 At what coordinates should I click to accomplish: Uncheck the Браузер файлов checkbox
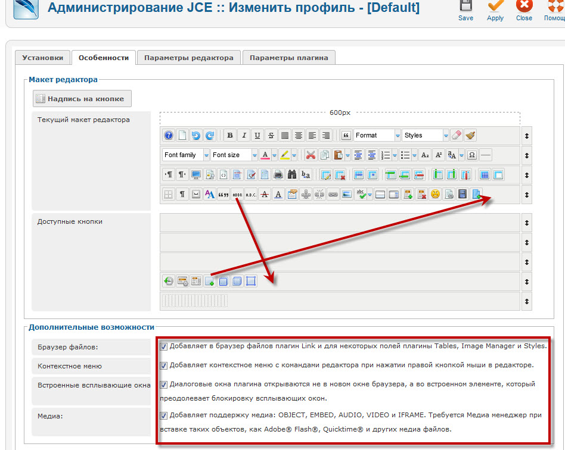pyautogui.click(x=163, y=346)
